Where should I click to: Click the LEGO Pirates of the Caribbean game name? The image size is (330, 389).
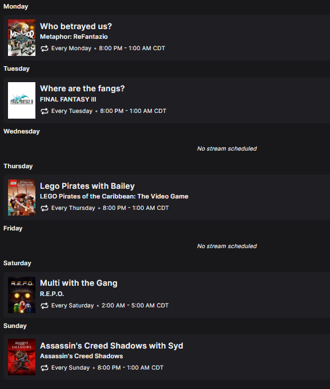pos(114,196)
